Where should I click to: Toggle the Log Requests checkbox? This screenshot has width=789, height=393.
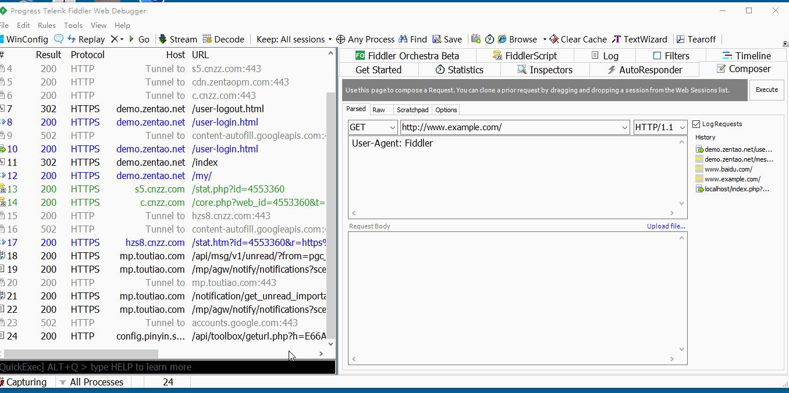[696, 124]
